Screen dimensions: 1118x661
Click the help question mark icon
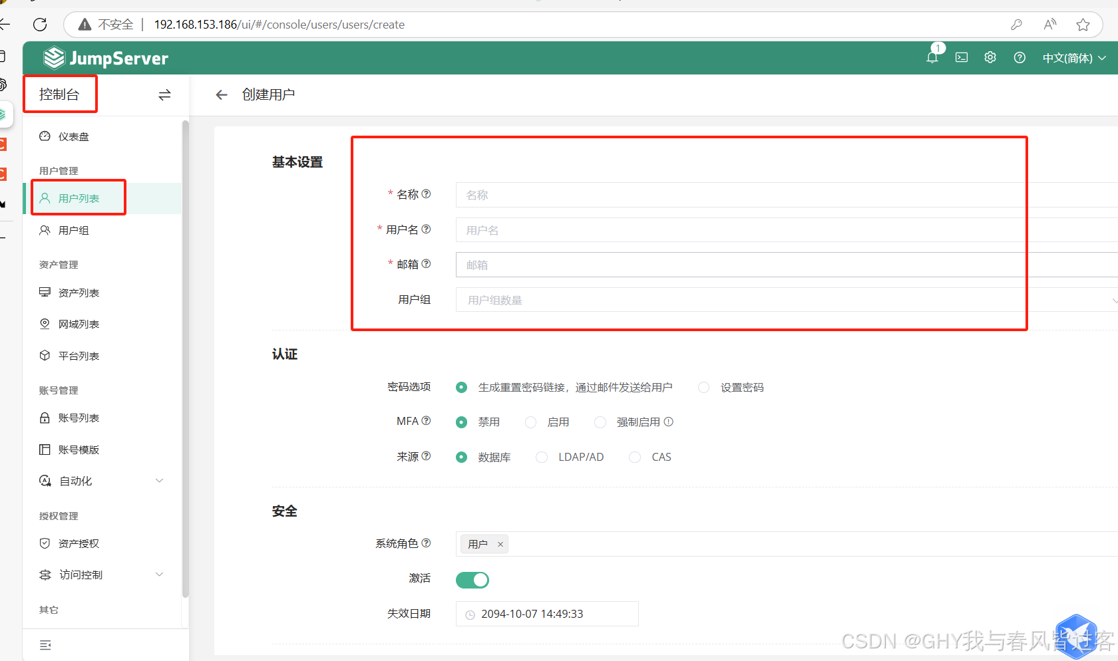[x=1020, y=57]
